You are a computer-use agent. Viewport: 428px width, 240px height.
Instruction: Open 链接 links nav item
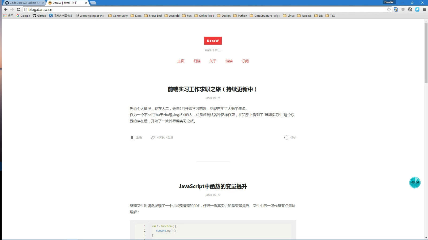(x=229, y=61)
